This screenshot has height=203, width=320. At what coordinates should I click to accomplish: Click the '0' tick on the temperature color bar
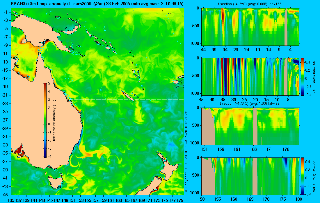pyautogui.click(x=49, y=124)
